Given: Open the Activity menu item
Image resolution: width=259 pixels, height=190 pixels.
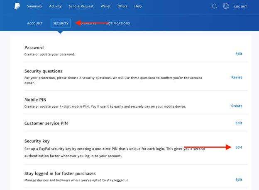Looking at the screenshot, I should click(55, 6).
